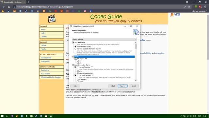
Task: Select Allow me to select alternative decoders
Action: tap(75, 49)
